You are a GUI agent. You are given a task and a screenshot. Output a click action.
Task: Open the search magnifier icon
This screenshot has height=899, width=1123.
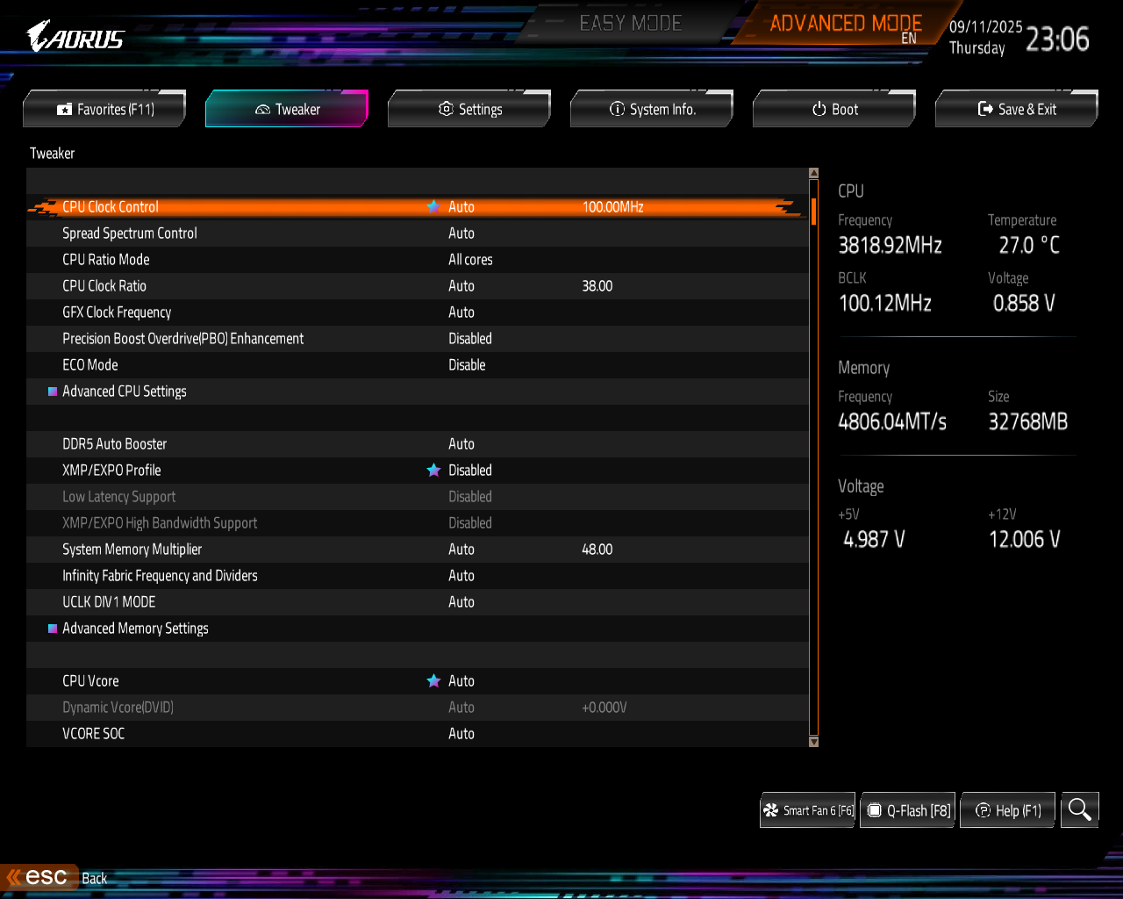(1080, 809)
